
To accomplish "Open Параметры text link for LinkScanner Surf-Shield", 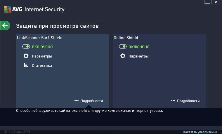I will (42, 56).
